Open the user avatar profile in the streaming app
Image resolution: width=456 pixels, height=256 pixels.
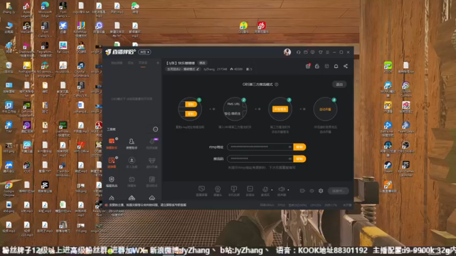tap(287, 52)
